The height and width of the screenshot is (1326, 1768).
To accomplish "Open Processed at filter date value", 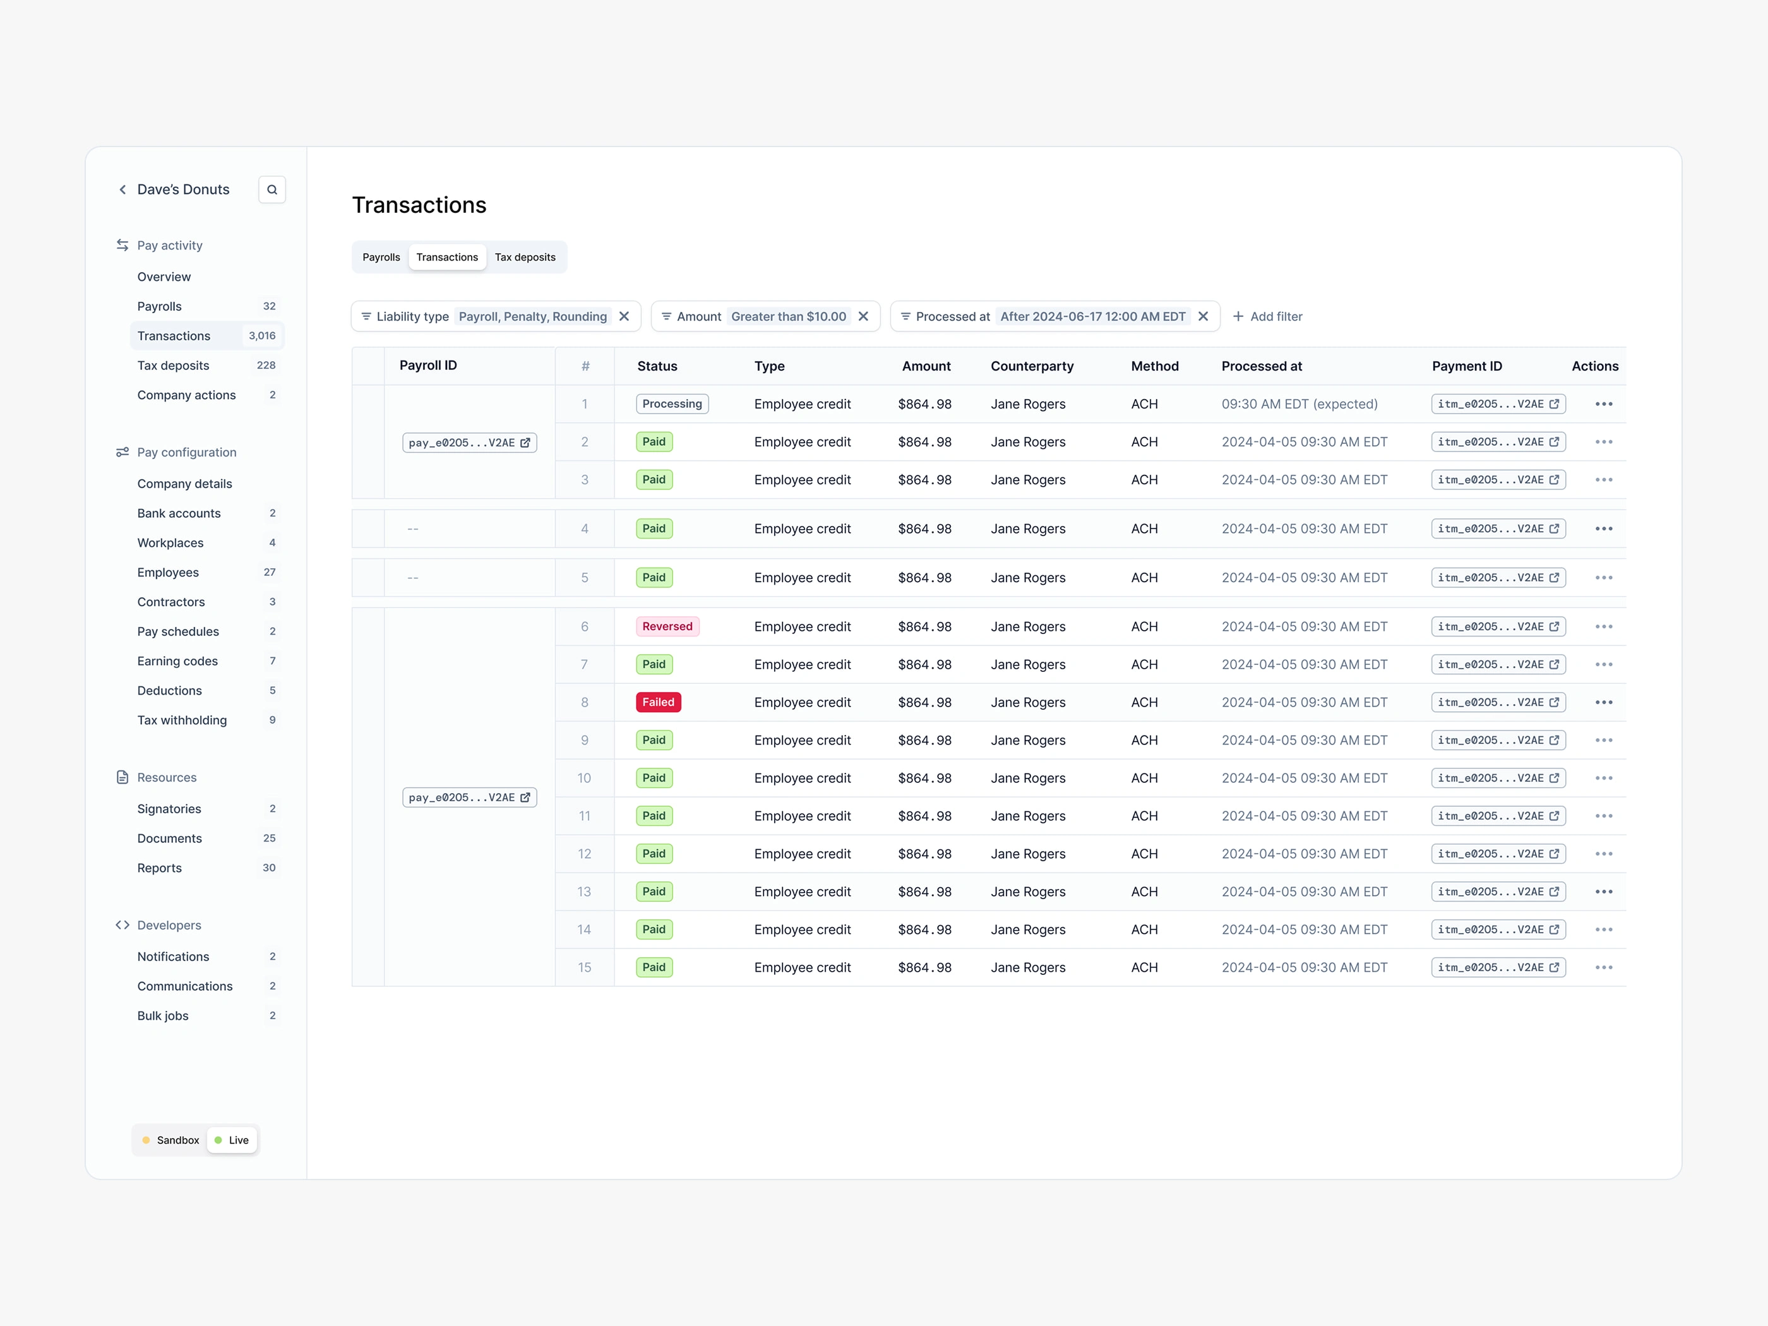I will click(x=1092, y=316).
